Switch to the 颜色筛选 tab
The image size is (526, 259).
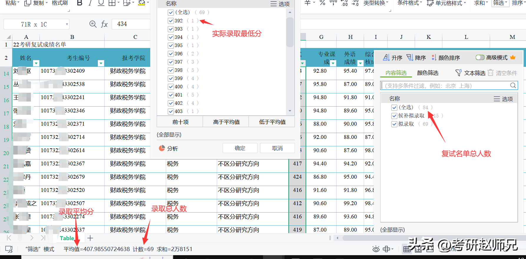coord(428,73)
